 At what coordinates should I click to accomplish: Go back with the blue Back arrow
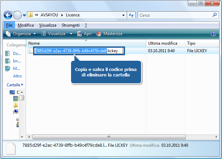tap(8, 15)
